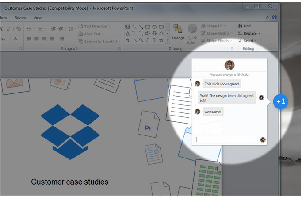Select the straight Line shape
Image resolution: width=302 pixels, height=197 pixels.
click(134, 27)
